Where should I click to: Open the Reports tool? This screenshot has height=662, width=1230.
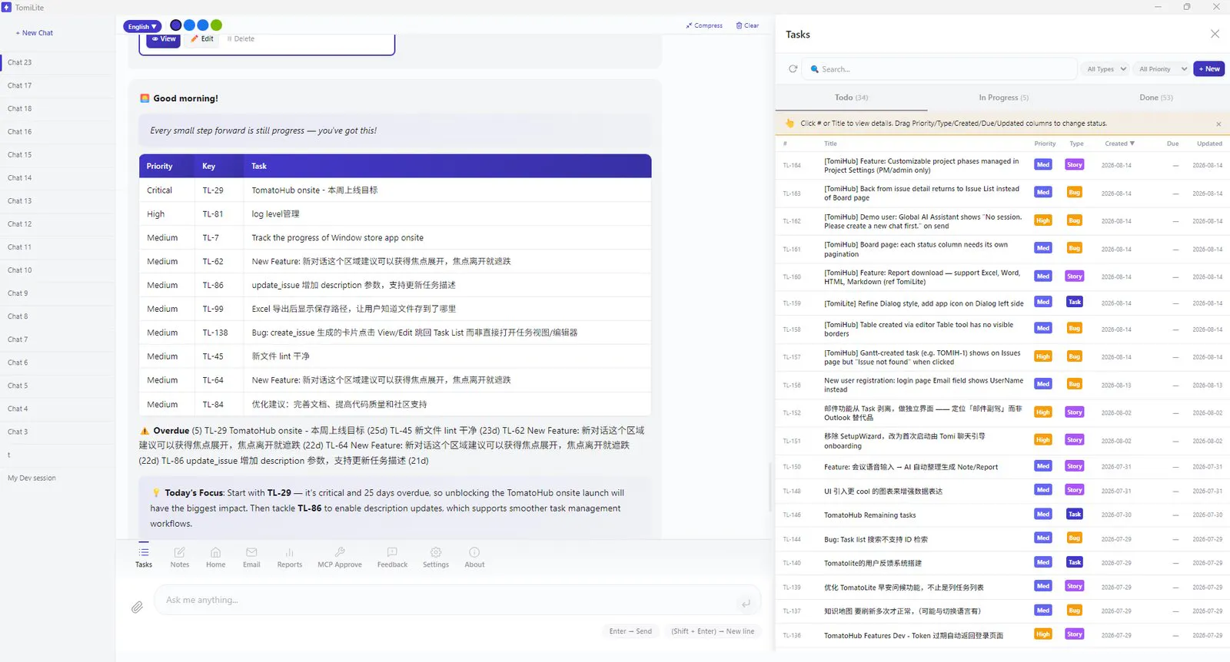pos(289,558)
